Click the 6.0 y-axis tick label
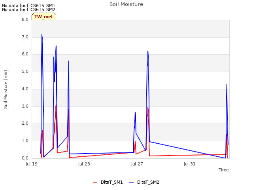 (x=25, y=54)
